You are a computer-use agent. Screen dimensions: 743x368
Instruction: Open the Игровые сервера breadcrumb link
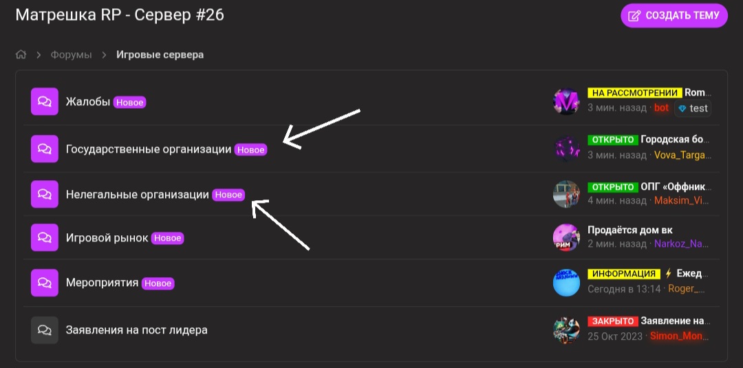point(160,55)
